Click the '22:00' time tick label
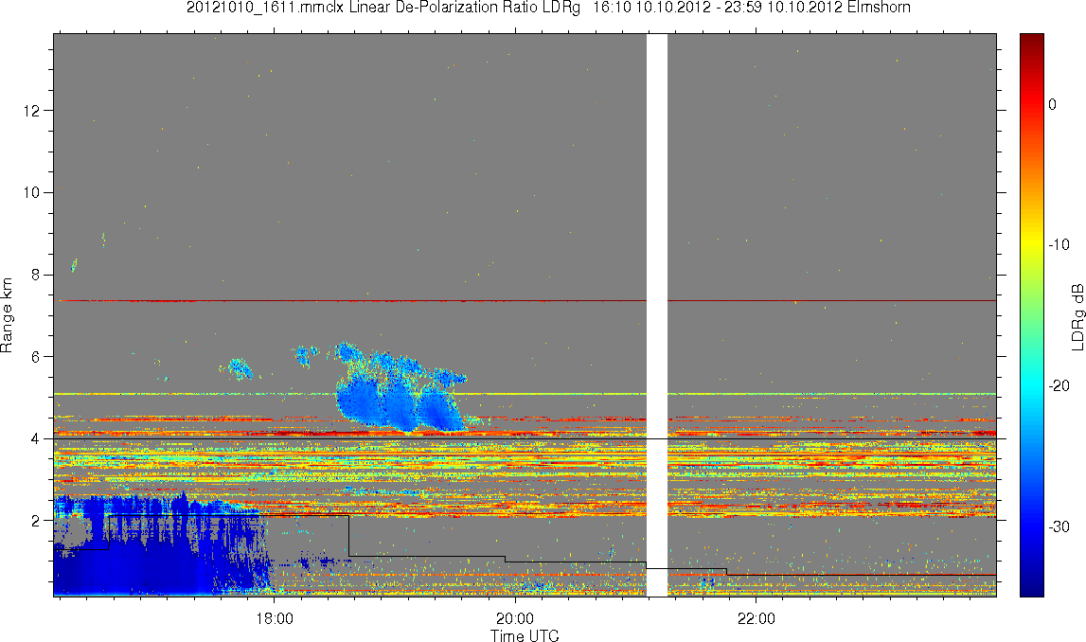This screenshot has width=1086, height=642. pyautogui.click(x=757, y=618)
